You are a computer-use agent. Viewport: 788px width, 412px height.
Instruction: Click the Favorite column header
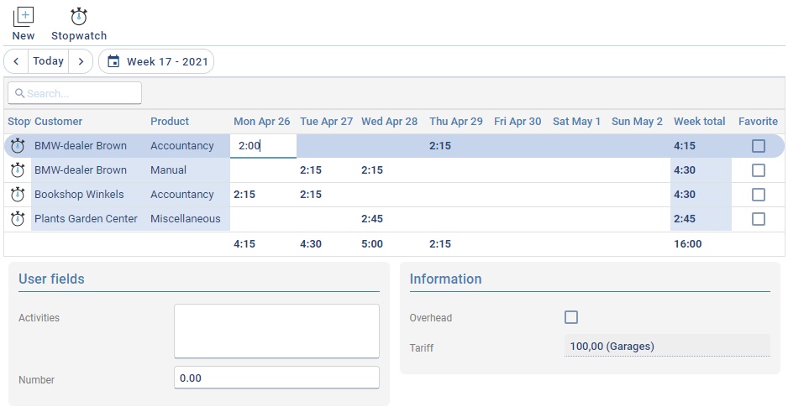(x=759, y=122)
